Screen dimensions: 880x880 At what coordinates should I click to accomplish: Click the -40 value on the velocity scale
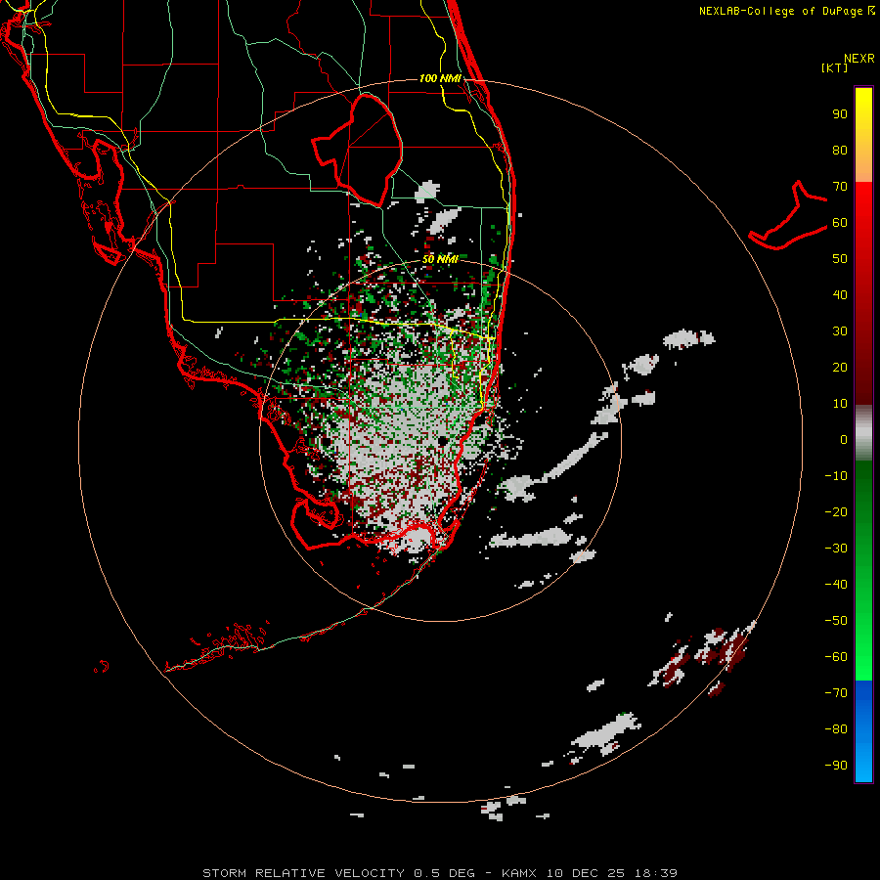point(836,585)
